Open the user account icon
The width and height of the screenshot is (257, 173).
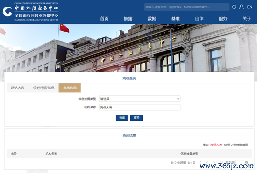(242, 7)
